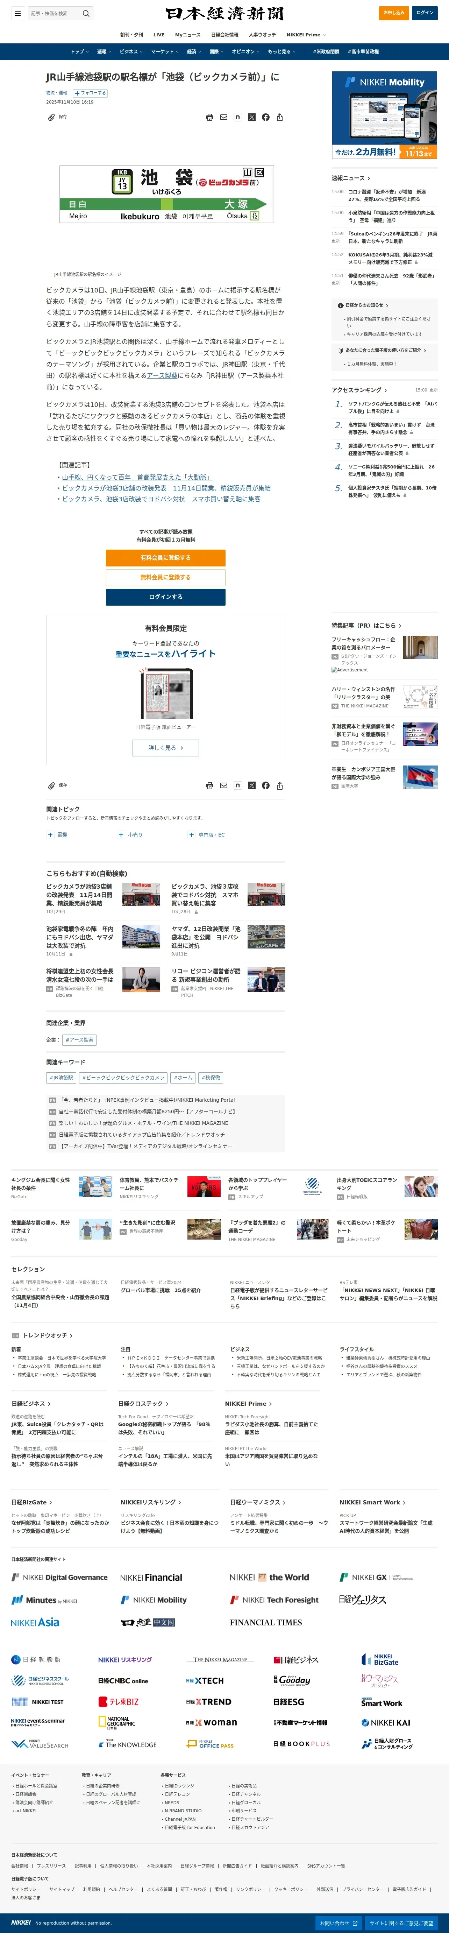The image size is (449, 1933).
Task: Click the サイトに関するご意見ご要望 button
Action: tap(401, 1923)
